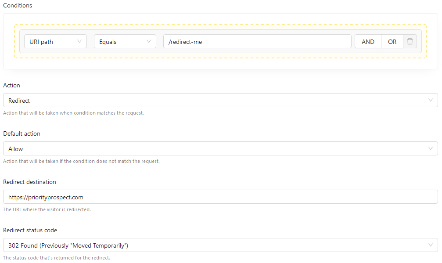Edit the /redirect-me condition value field
The width and height of the screenshot is (442, 263).
pos(257,41)
